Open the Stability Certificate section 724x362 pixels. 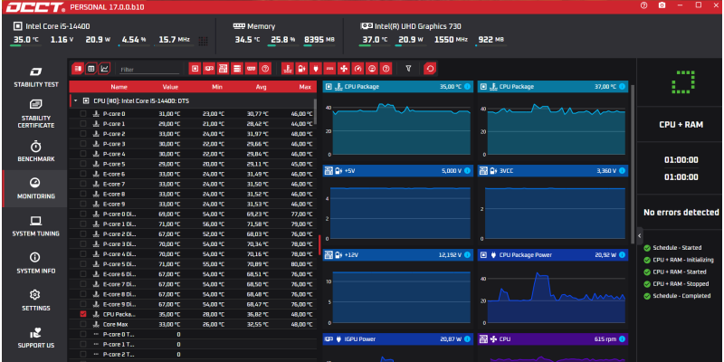(x=36, y=114)
